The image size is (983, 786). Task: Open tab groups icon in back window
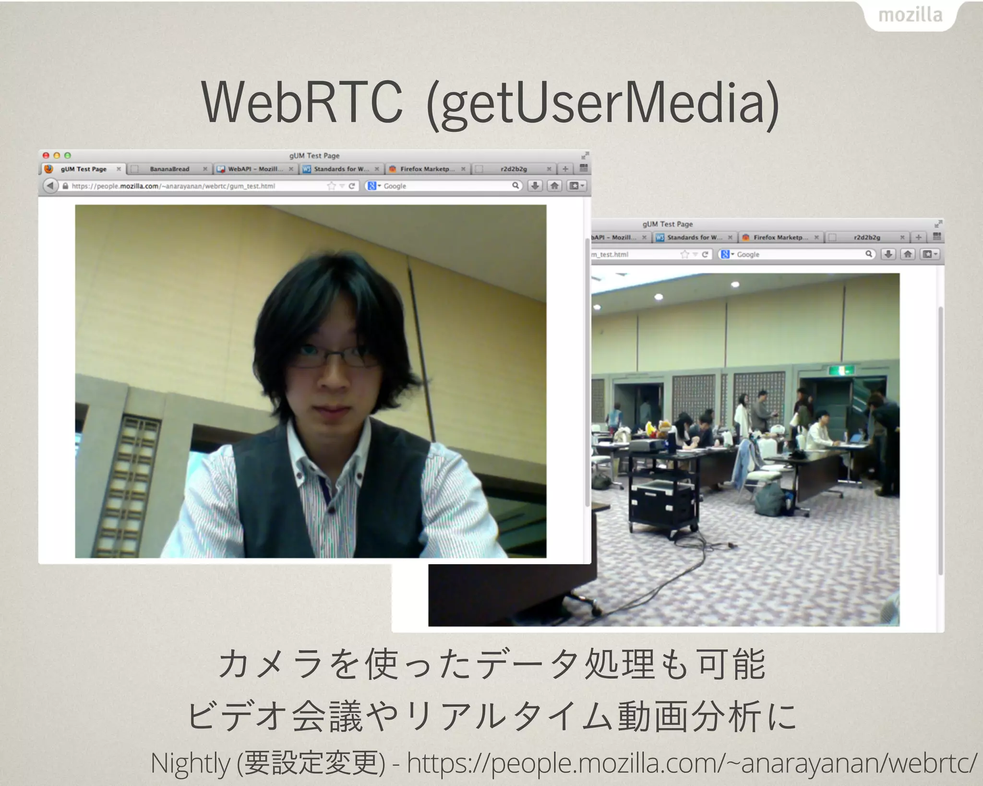pyautogui.click(x=936, y=237)
